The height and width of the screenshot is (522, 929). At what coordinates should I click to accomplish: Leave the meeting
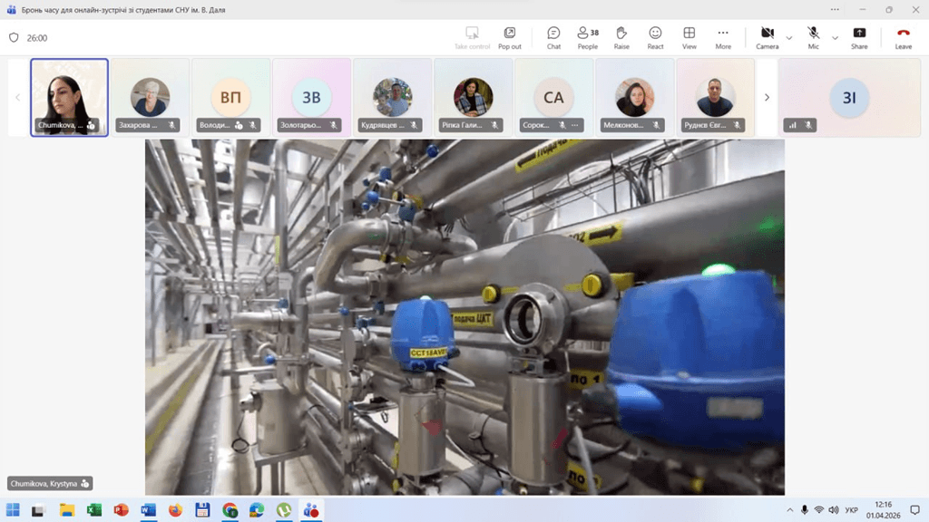[x=904, y=37]
